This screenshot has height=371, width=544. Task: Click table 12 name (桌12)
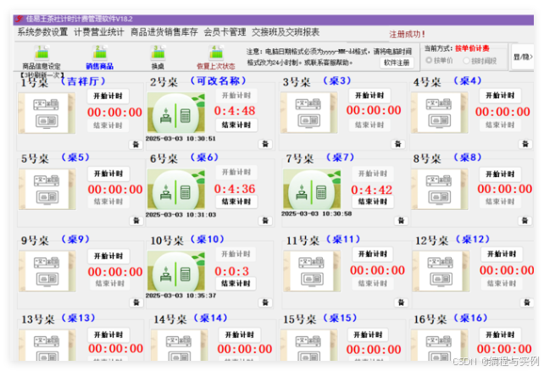(473, 239)
